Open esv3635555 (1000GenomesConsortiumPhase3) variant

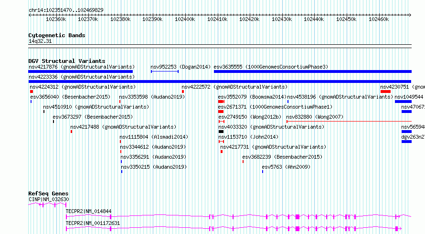[271, 67]
